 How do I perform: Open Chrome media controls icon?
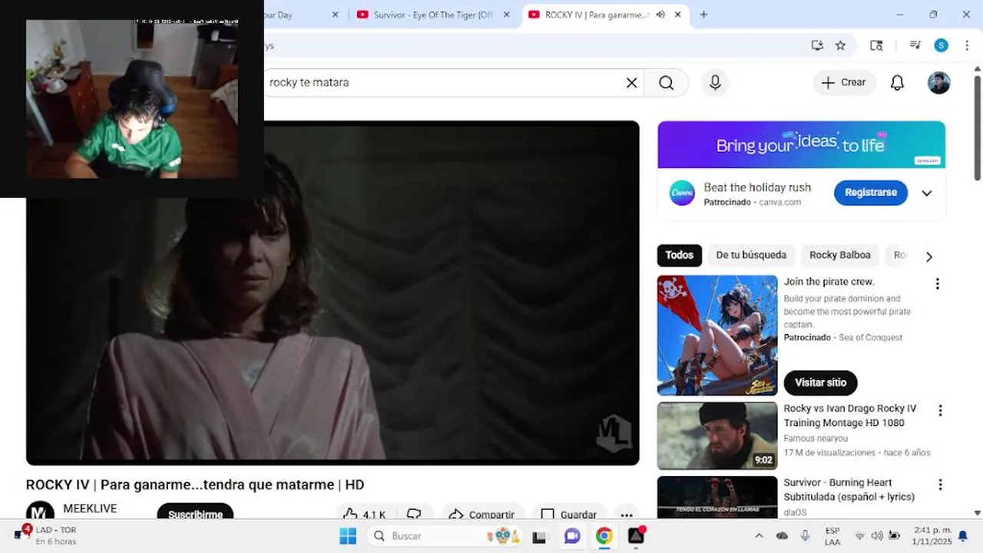[915, 45]
